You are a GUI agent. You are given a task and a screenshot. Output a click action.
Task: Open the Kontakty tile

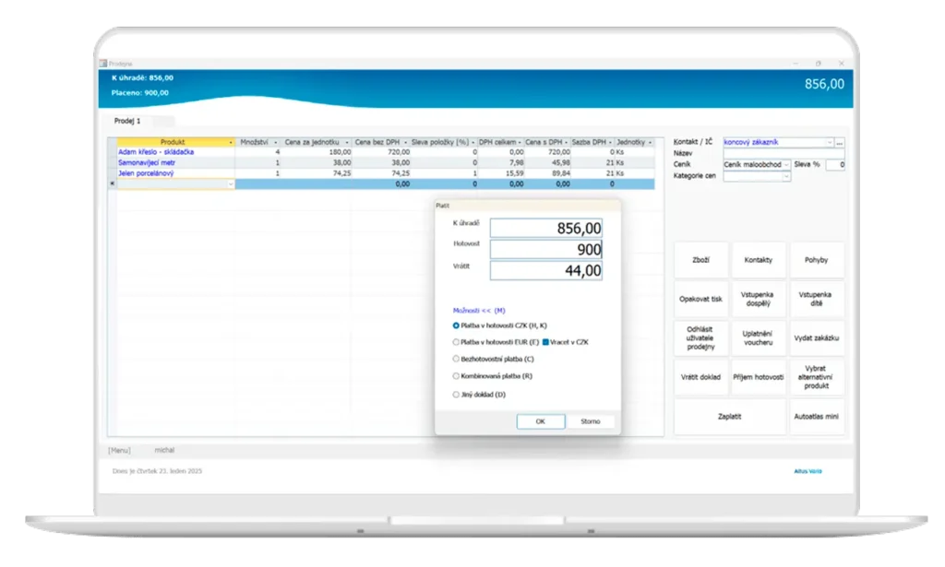coord(758,260)
